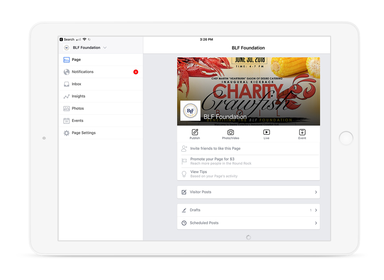This screenshot has width=384, height=280.
Task: Tap the red notifications badge 4
Action: point(136,72)
